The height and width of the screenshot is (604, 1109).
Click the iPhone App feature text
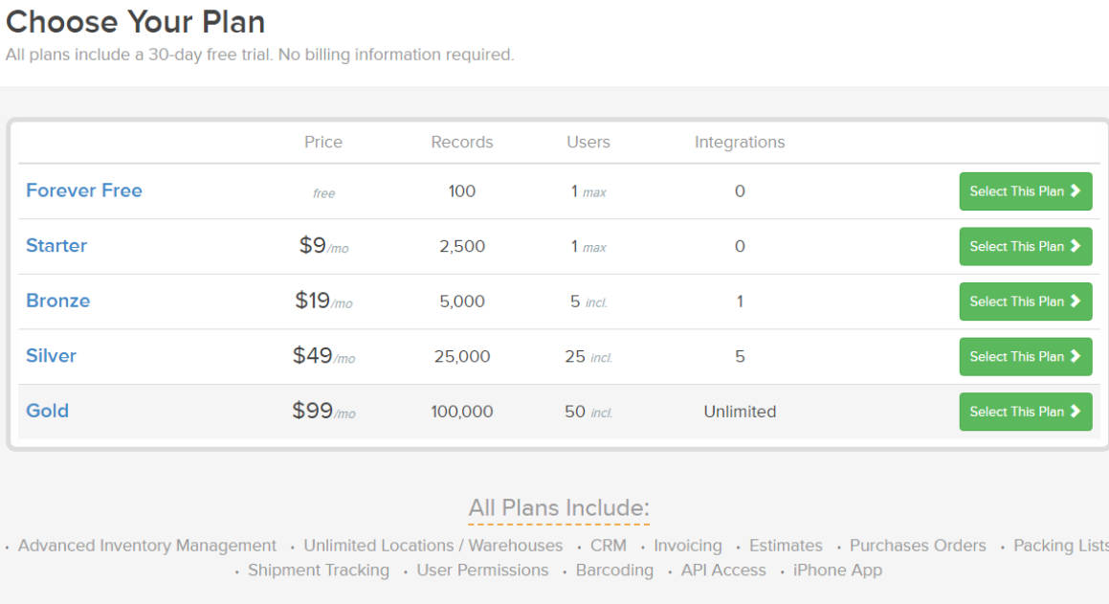click(837, 570)
